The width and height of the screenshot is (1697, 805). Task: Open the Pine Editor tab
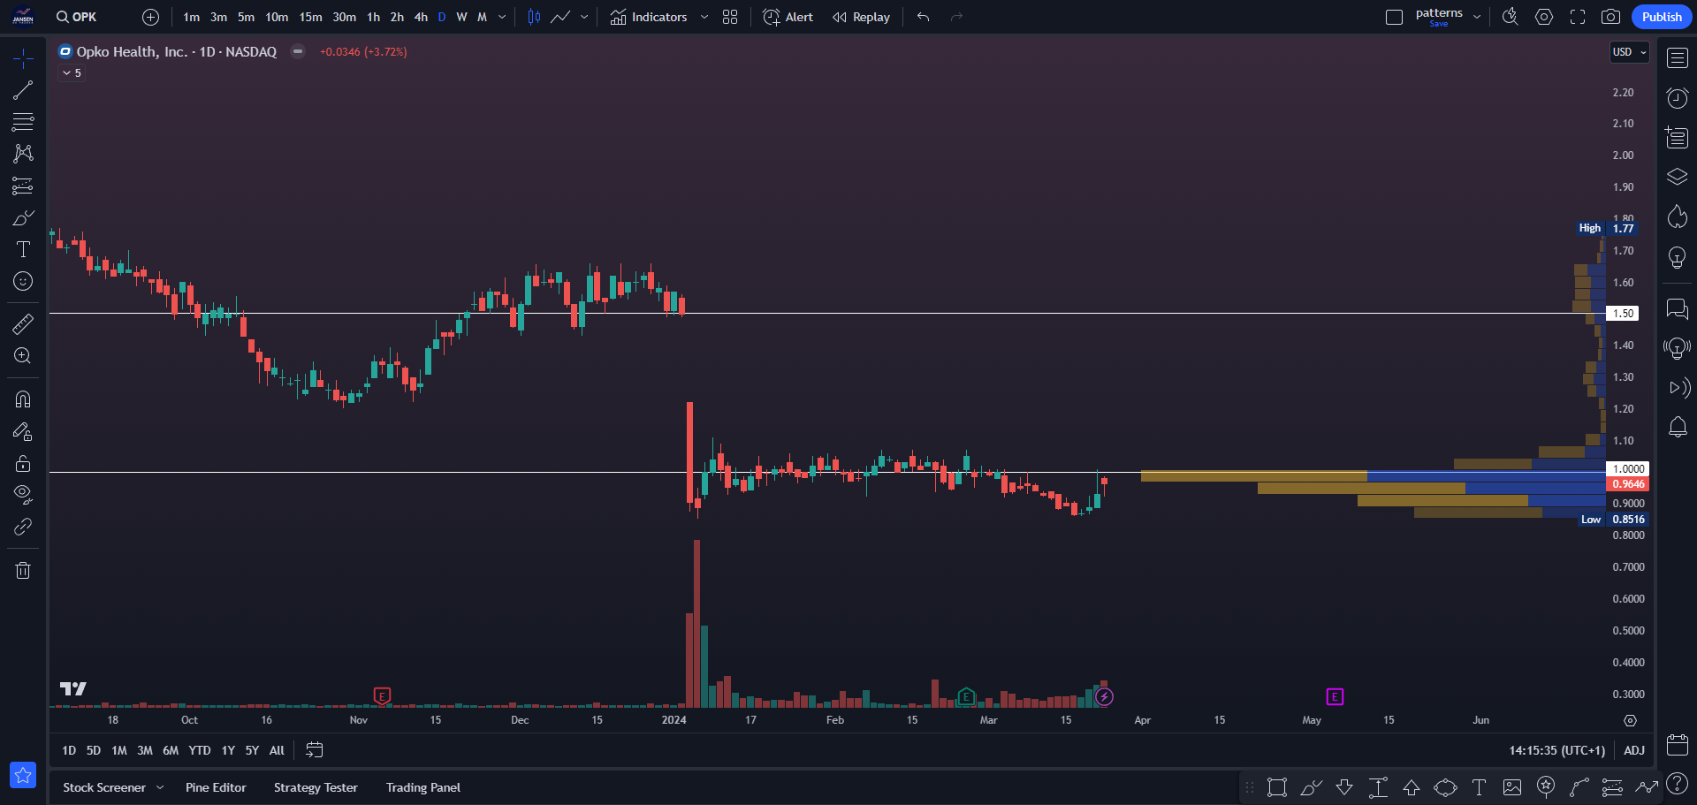(x=216, y=787)
